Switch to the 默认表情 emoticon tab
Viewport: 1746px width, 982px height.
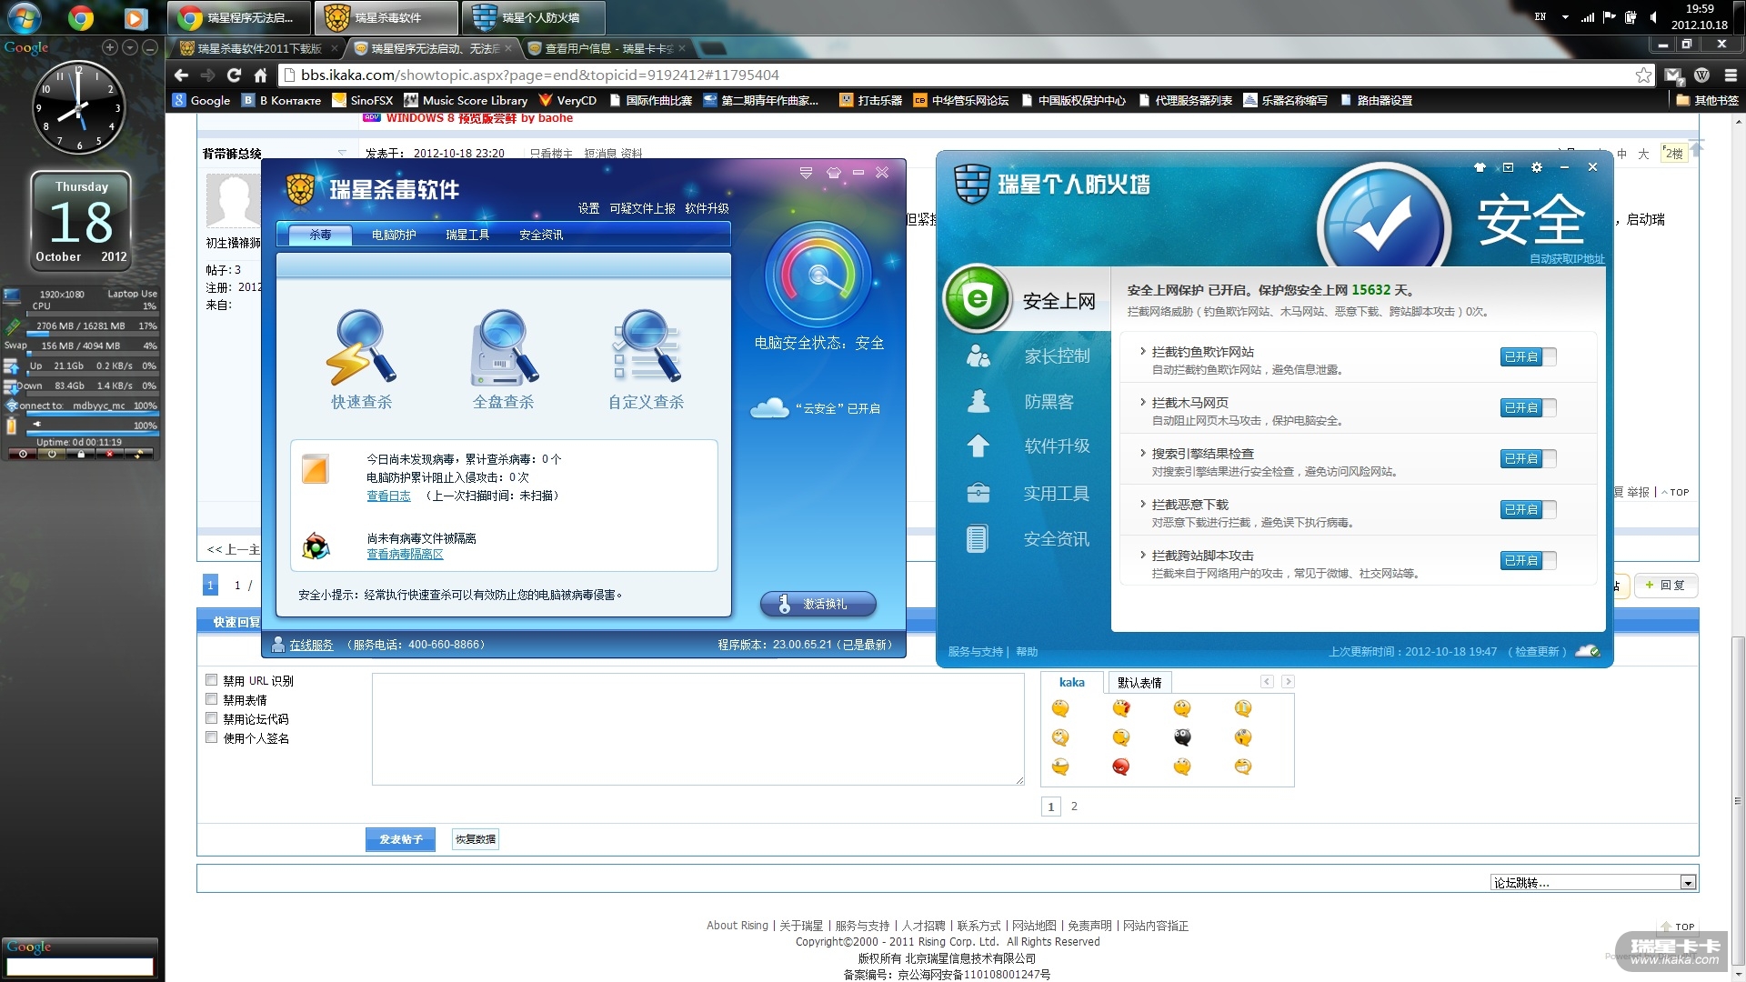(1139, 683)
